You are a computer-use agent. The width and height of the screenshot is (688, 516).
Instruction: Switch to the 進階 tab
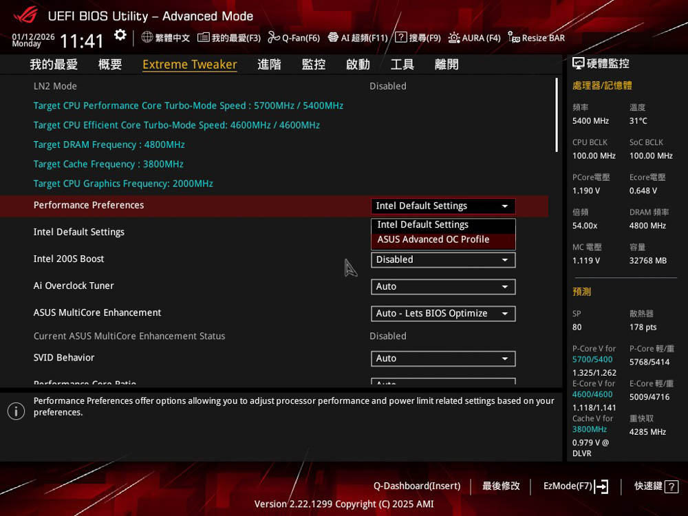(269, 64)
